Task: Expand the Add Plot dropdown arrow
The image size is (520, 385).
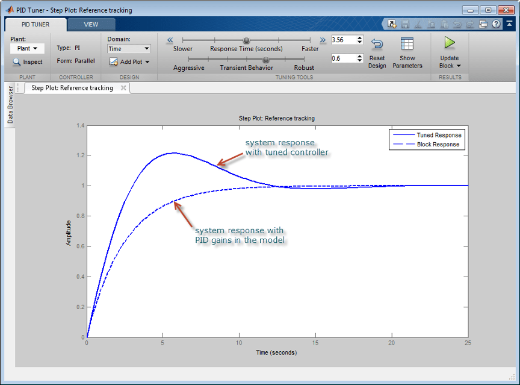Action: click(x=147, y=62)
